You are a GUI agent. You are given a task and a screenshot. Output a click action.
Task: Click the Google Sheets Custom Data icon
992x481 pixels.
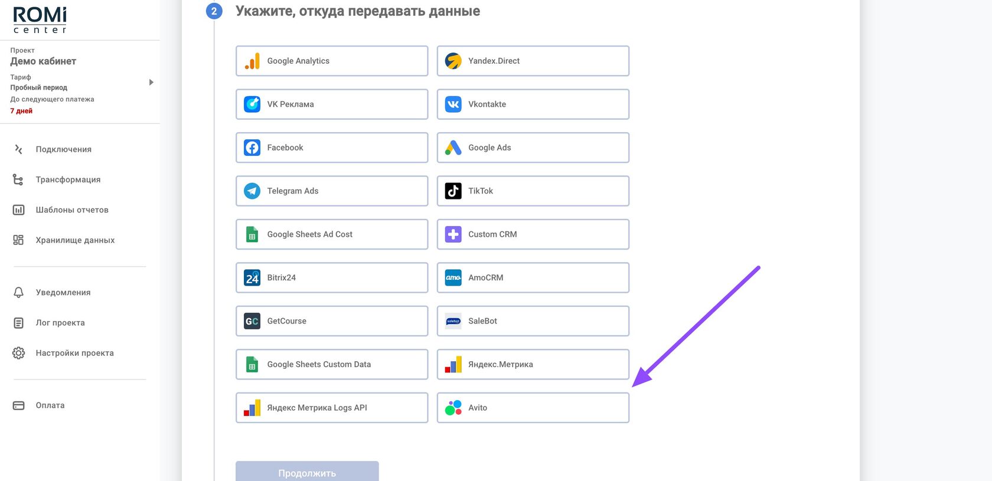tap(252, 364)
